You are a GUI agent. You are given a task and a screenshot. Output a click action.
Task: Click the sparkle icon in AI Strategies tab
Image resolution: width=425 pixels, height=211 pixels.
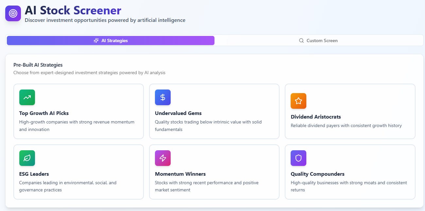[96, 41]
